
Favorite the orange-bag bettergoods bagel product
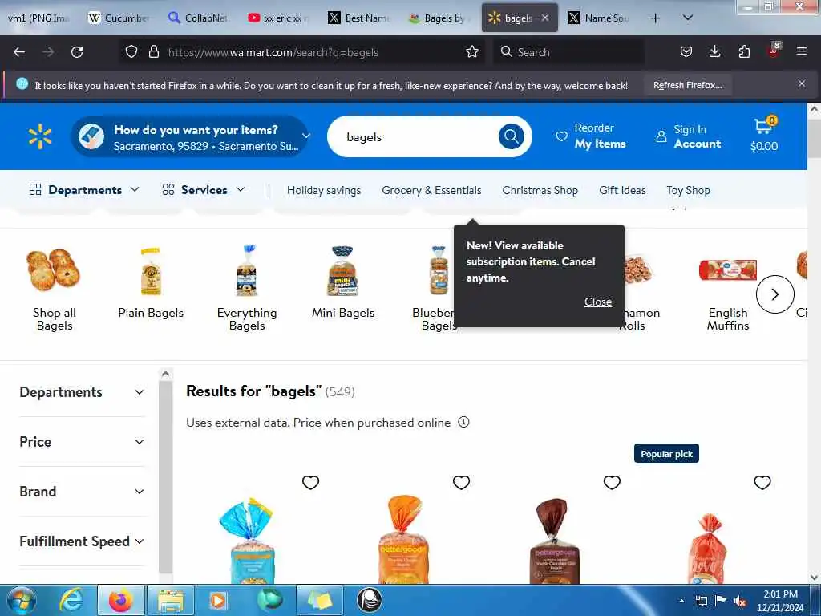click(461, 482)
